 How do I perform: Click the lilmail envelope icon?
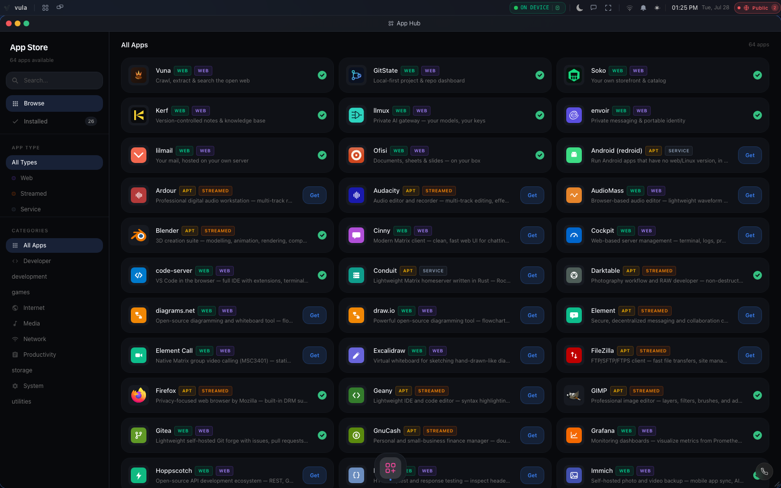[139, 155]
